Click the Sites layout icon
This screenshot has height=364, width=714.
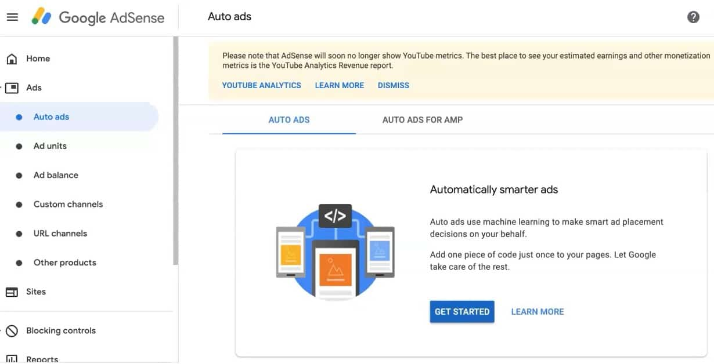[12, 292]
